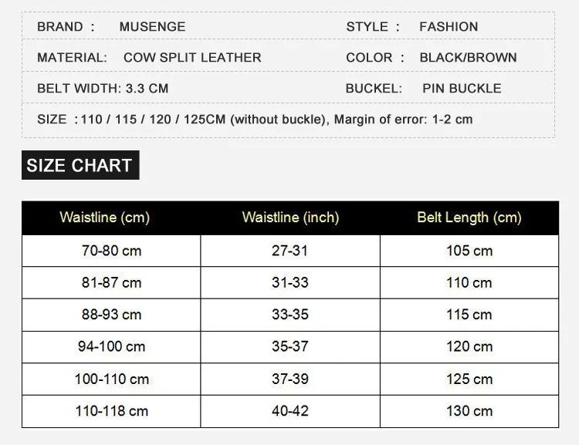Image resolution: width=579 pixels, height=445 pixels.
Task: Choose the 120 cm belt length cell
Action: [469, 347]
